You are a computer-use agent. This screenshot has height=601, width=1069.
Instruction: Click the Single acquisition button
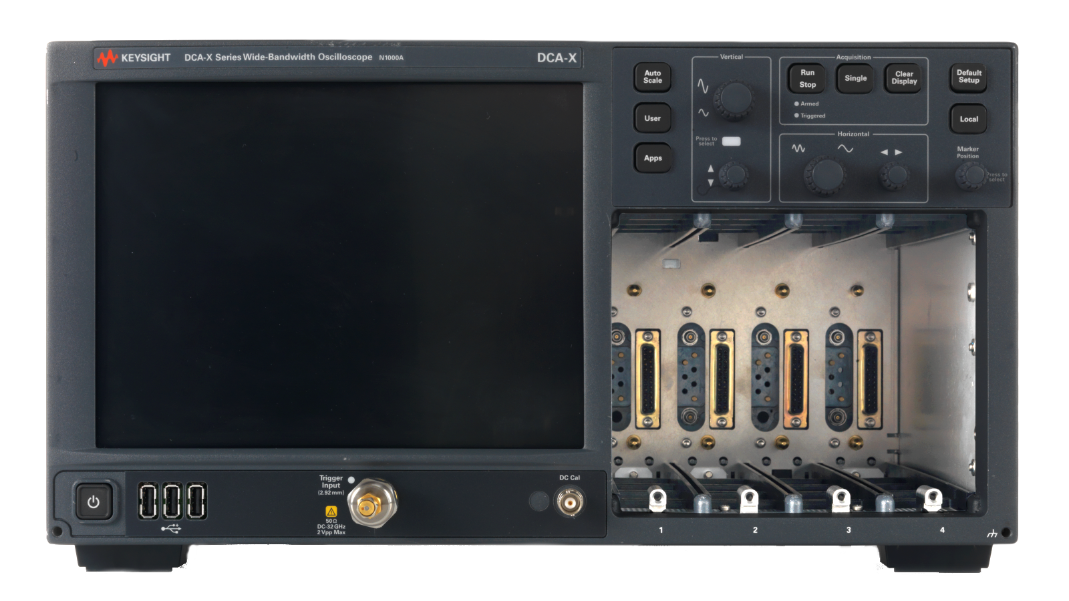(855, 78)
